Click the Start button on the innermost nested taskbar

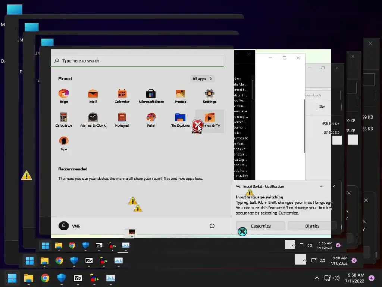coord(45,246)
